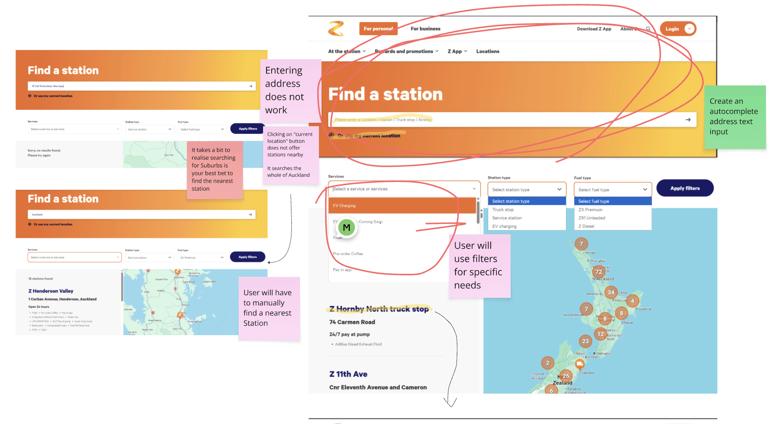Click the location target icon in the Auckland mockup
778x424 pixels.
pyautogui.click(x=30, y=224)
